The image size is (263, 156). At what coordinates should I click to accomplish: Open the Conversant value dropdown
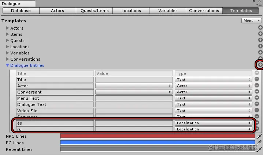pyautogui.click(x=134, y=92)
